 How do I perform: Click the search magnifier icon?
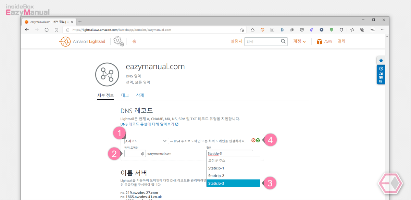(284, 41)
